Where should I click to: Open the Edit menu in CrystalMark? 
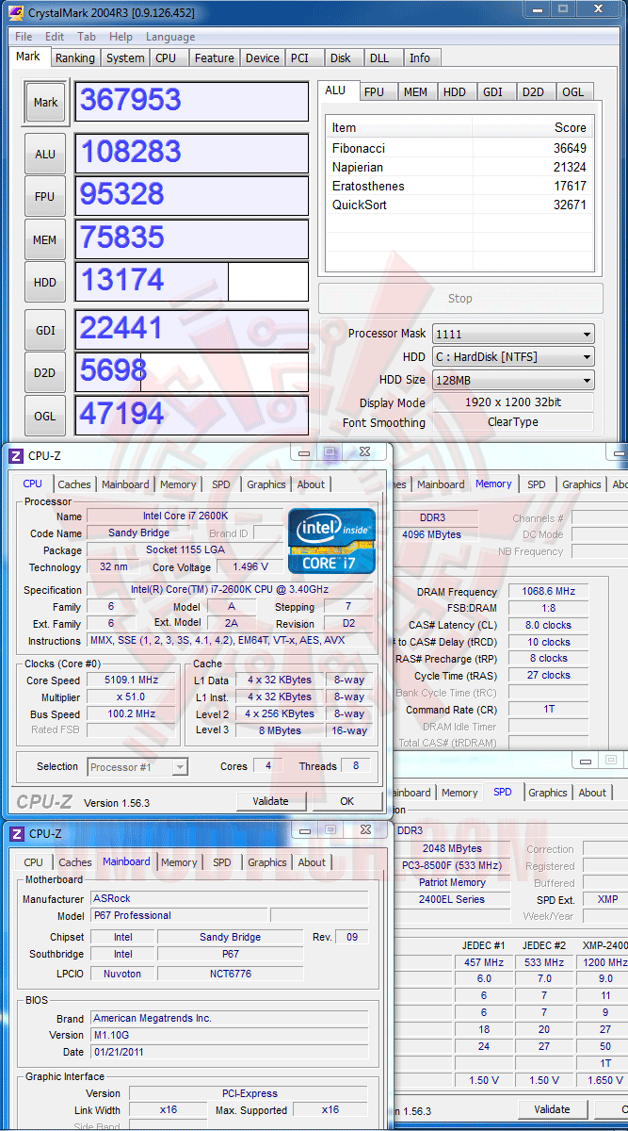click(x=56, y=37)
